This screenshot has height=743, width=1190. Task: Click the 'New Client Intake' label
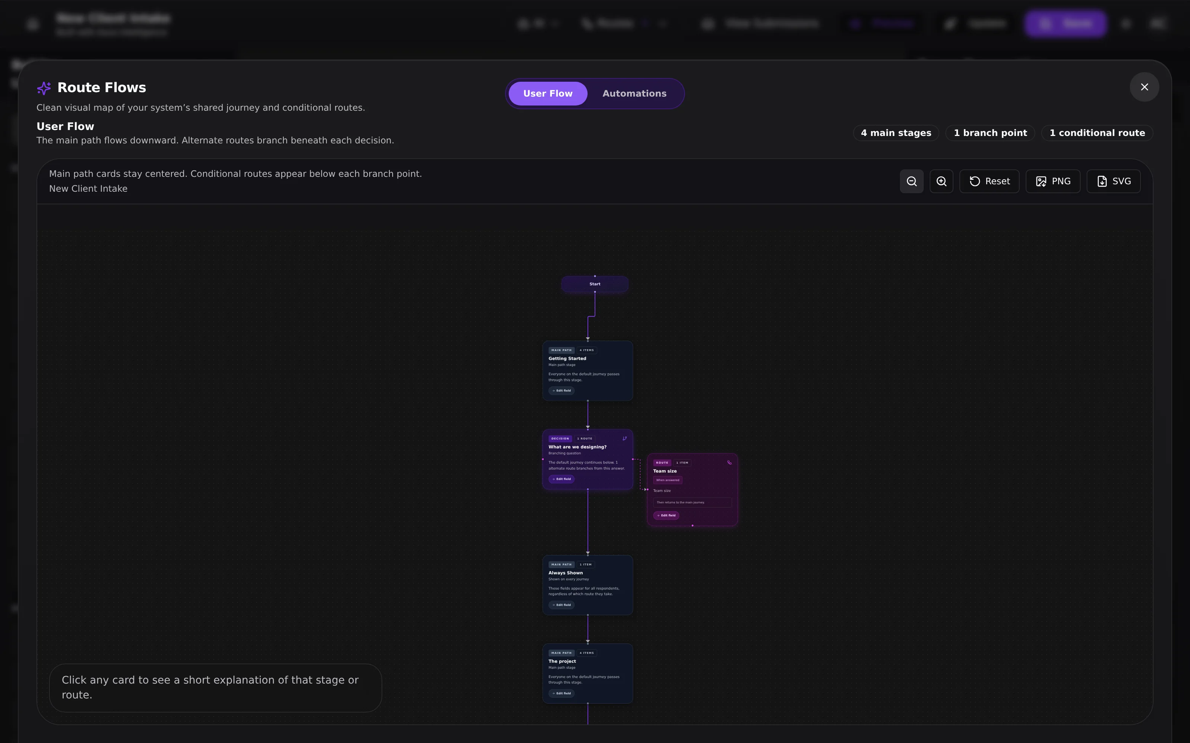(88, 189)
